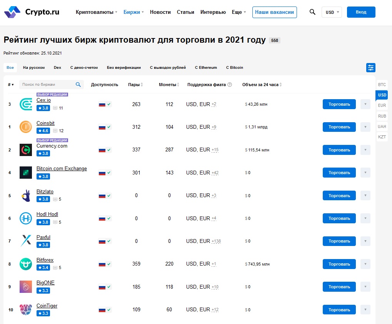This screenshot has height=324, width=392.
Task: Click the Paxful exchange logo
Action: pyautogui.click(x=26, y=241)
